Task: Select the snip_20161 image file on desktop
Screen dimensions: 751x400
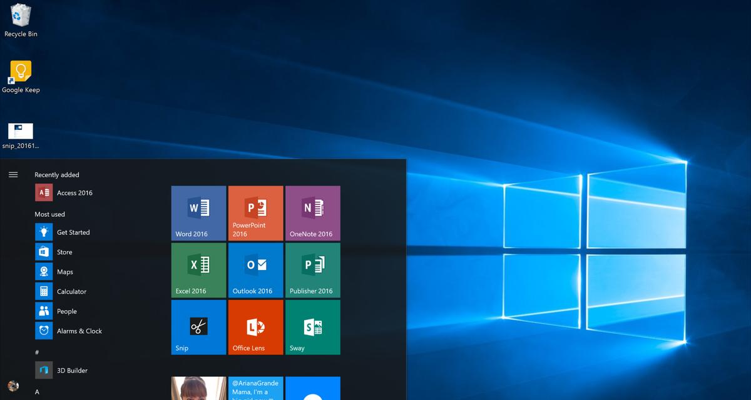Action: point(21,136)
